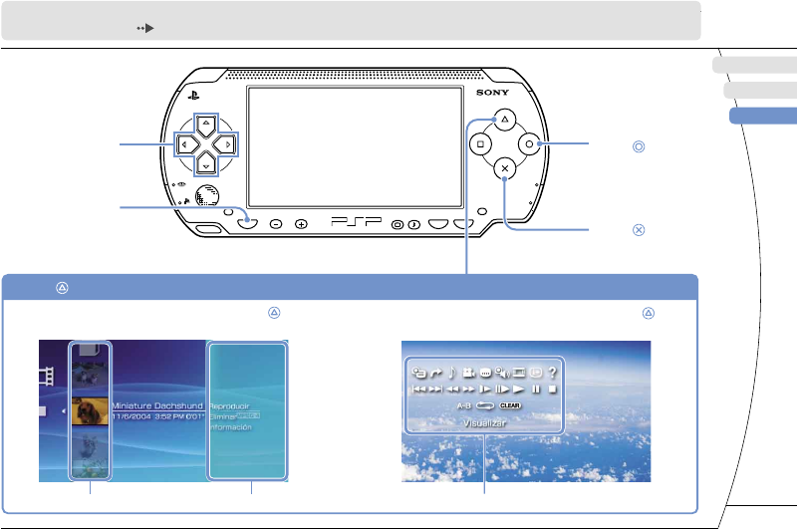
Task: Click the Memory Stick icon above thumbnails
Action: click(89, 351)
